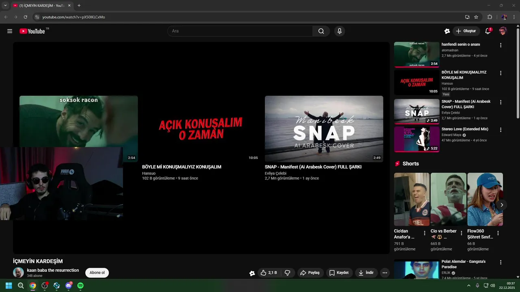Open SNAP - Manifest end screen title
Screen dimensions: 520x292
(x=313, y=167)
